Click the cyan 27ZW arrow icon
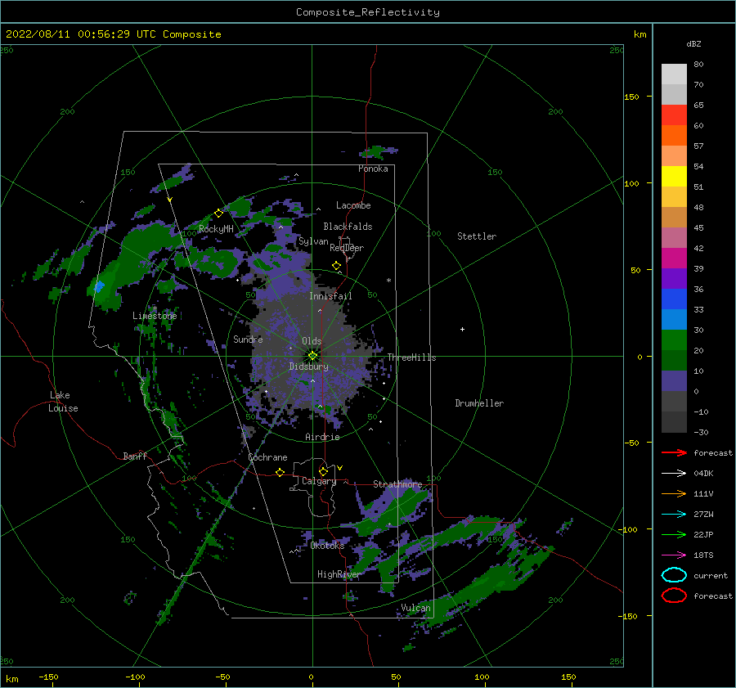736x688 pixels. coord(674,515)
